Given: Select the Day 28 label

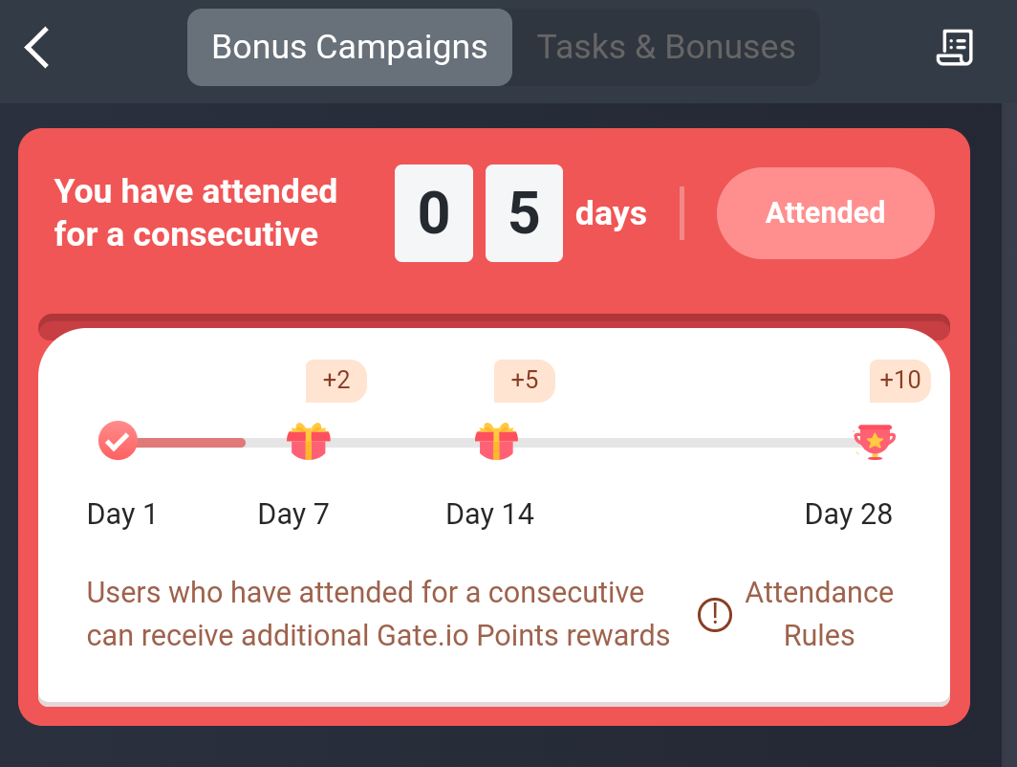Looking at the screenshot, I should (849, 514).
